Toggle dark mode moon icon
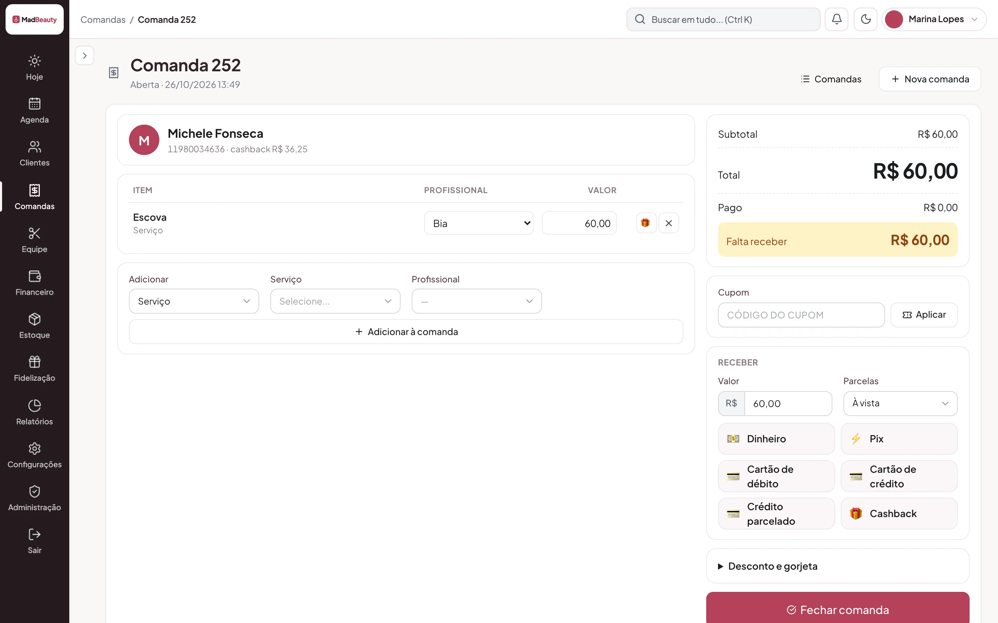 click(866, 19)
